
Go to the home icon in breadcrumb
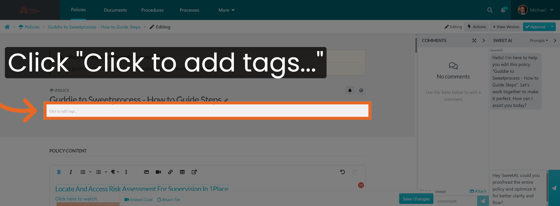(x=7, y=27)
